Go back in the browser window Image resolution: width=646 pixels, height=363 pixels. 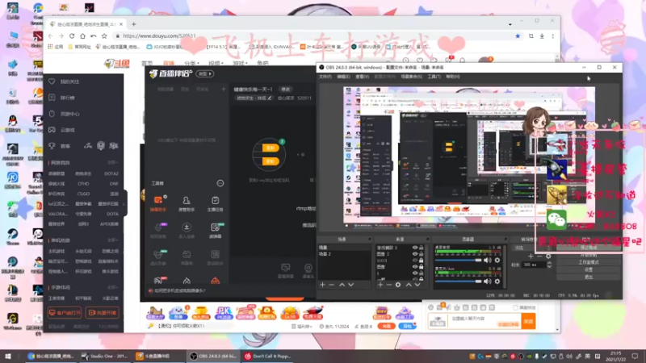[50, 36]
